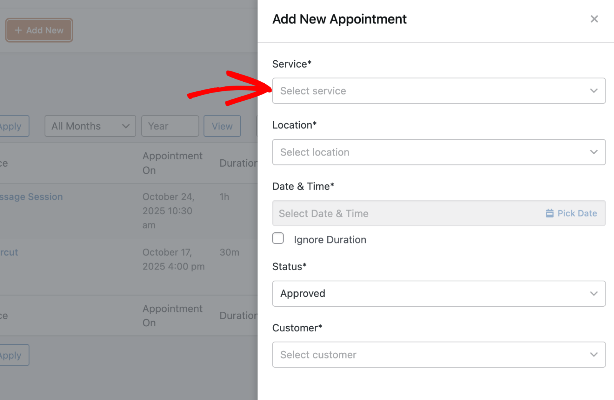Image resolution: width=614 pixels, height=400 pixels.
Task: Click the Select Date & Time field
Action: point(403,213)
